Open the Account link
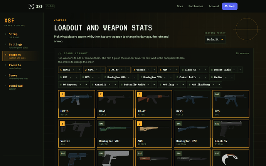The width and height of the screenshot is (266, 166). point(214,6)
